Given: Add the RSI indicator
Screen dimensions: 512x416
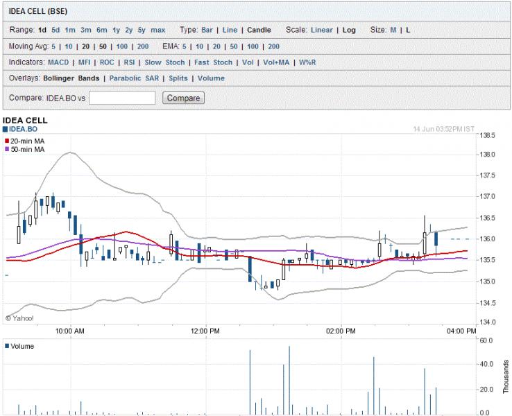Looking at the screenshot, I should point(129,62).
